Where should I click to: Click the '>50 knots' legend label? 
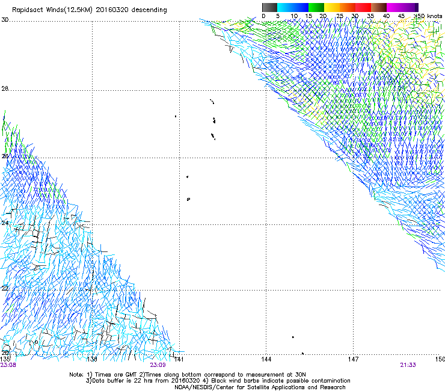(428, 16)
